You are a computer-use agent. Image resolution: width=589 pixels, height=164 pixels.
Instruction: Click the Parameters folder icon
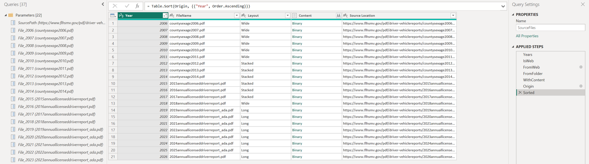click(x=10, y=15)
